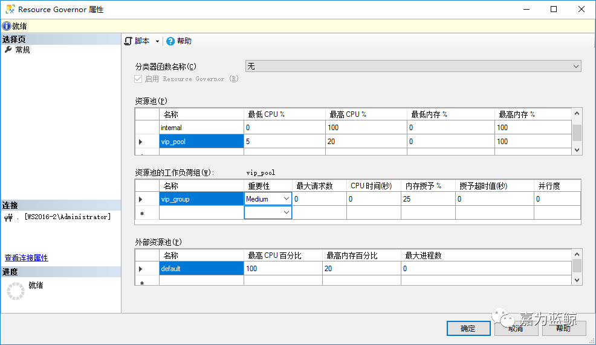
Task: Minimize the Resource Governor 属性 window
Action: click(526, 9)
